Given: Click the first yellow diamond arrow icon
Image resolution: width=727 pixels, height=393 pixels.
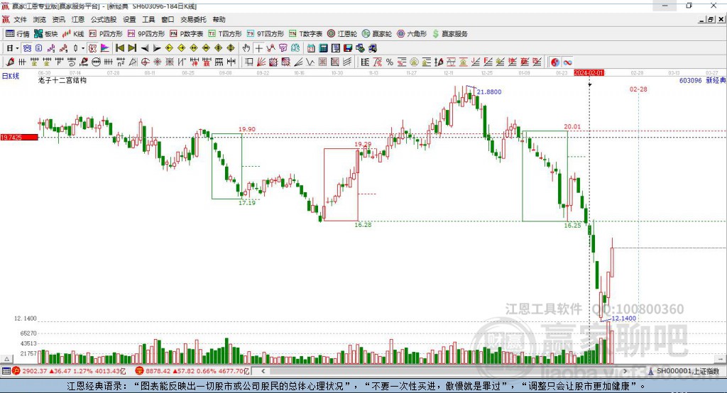Looking at the screenshot, I should (169, 48).
